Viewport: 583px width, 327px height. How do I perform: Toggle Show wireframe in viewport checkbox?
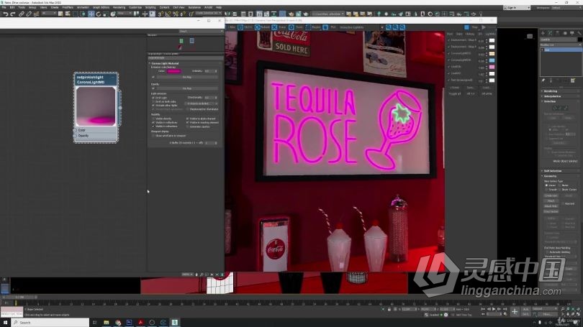coord(153,136)
